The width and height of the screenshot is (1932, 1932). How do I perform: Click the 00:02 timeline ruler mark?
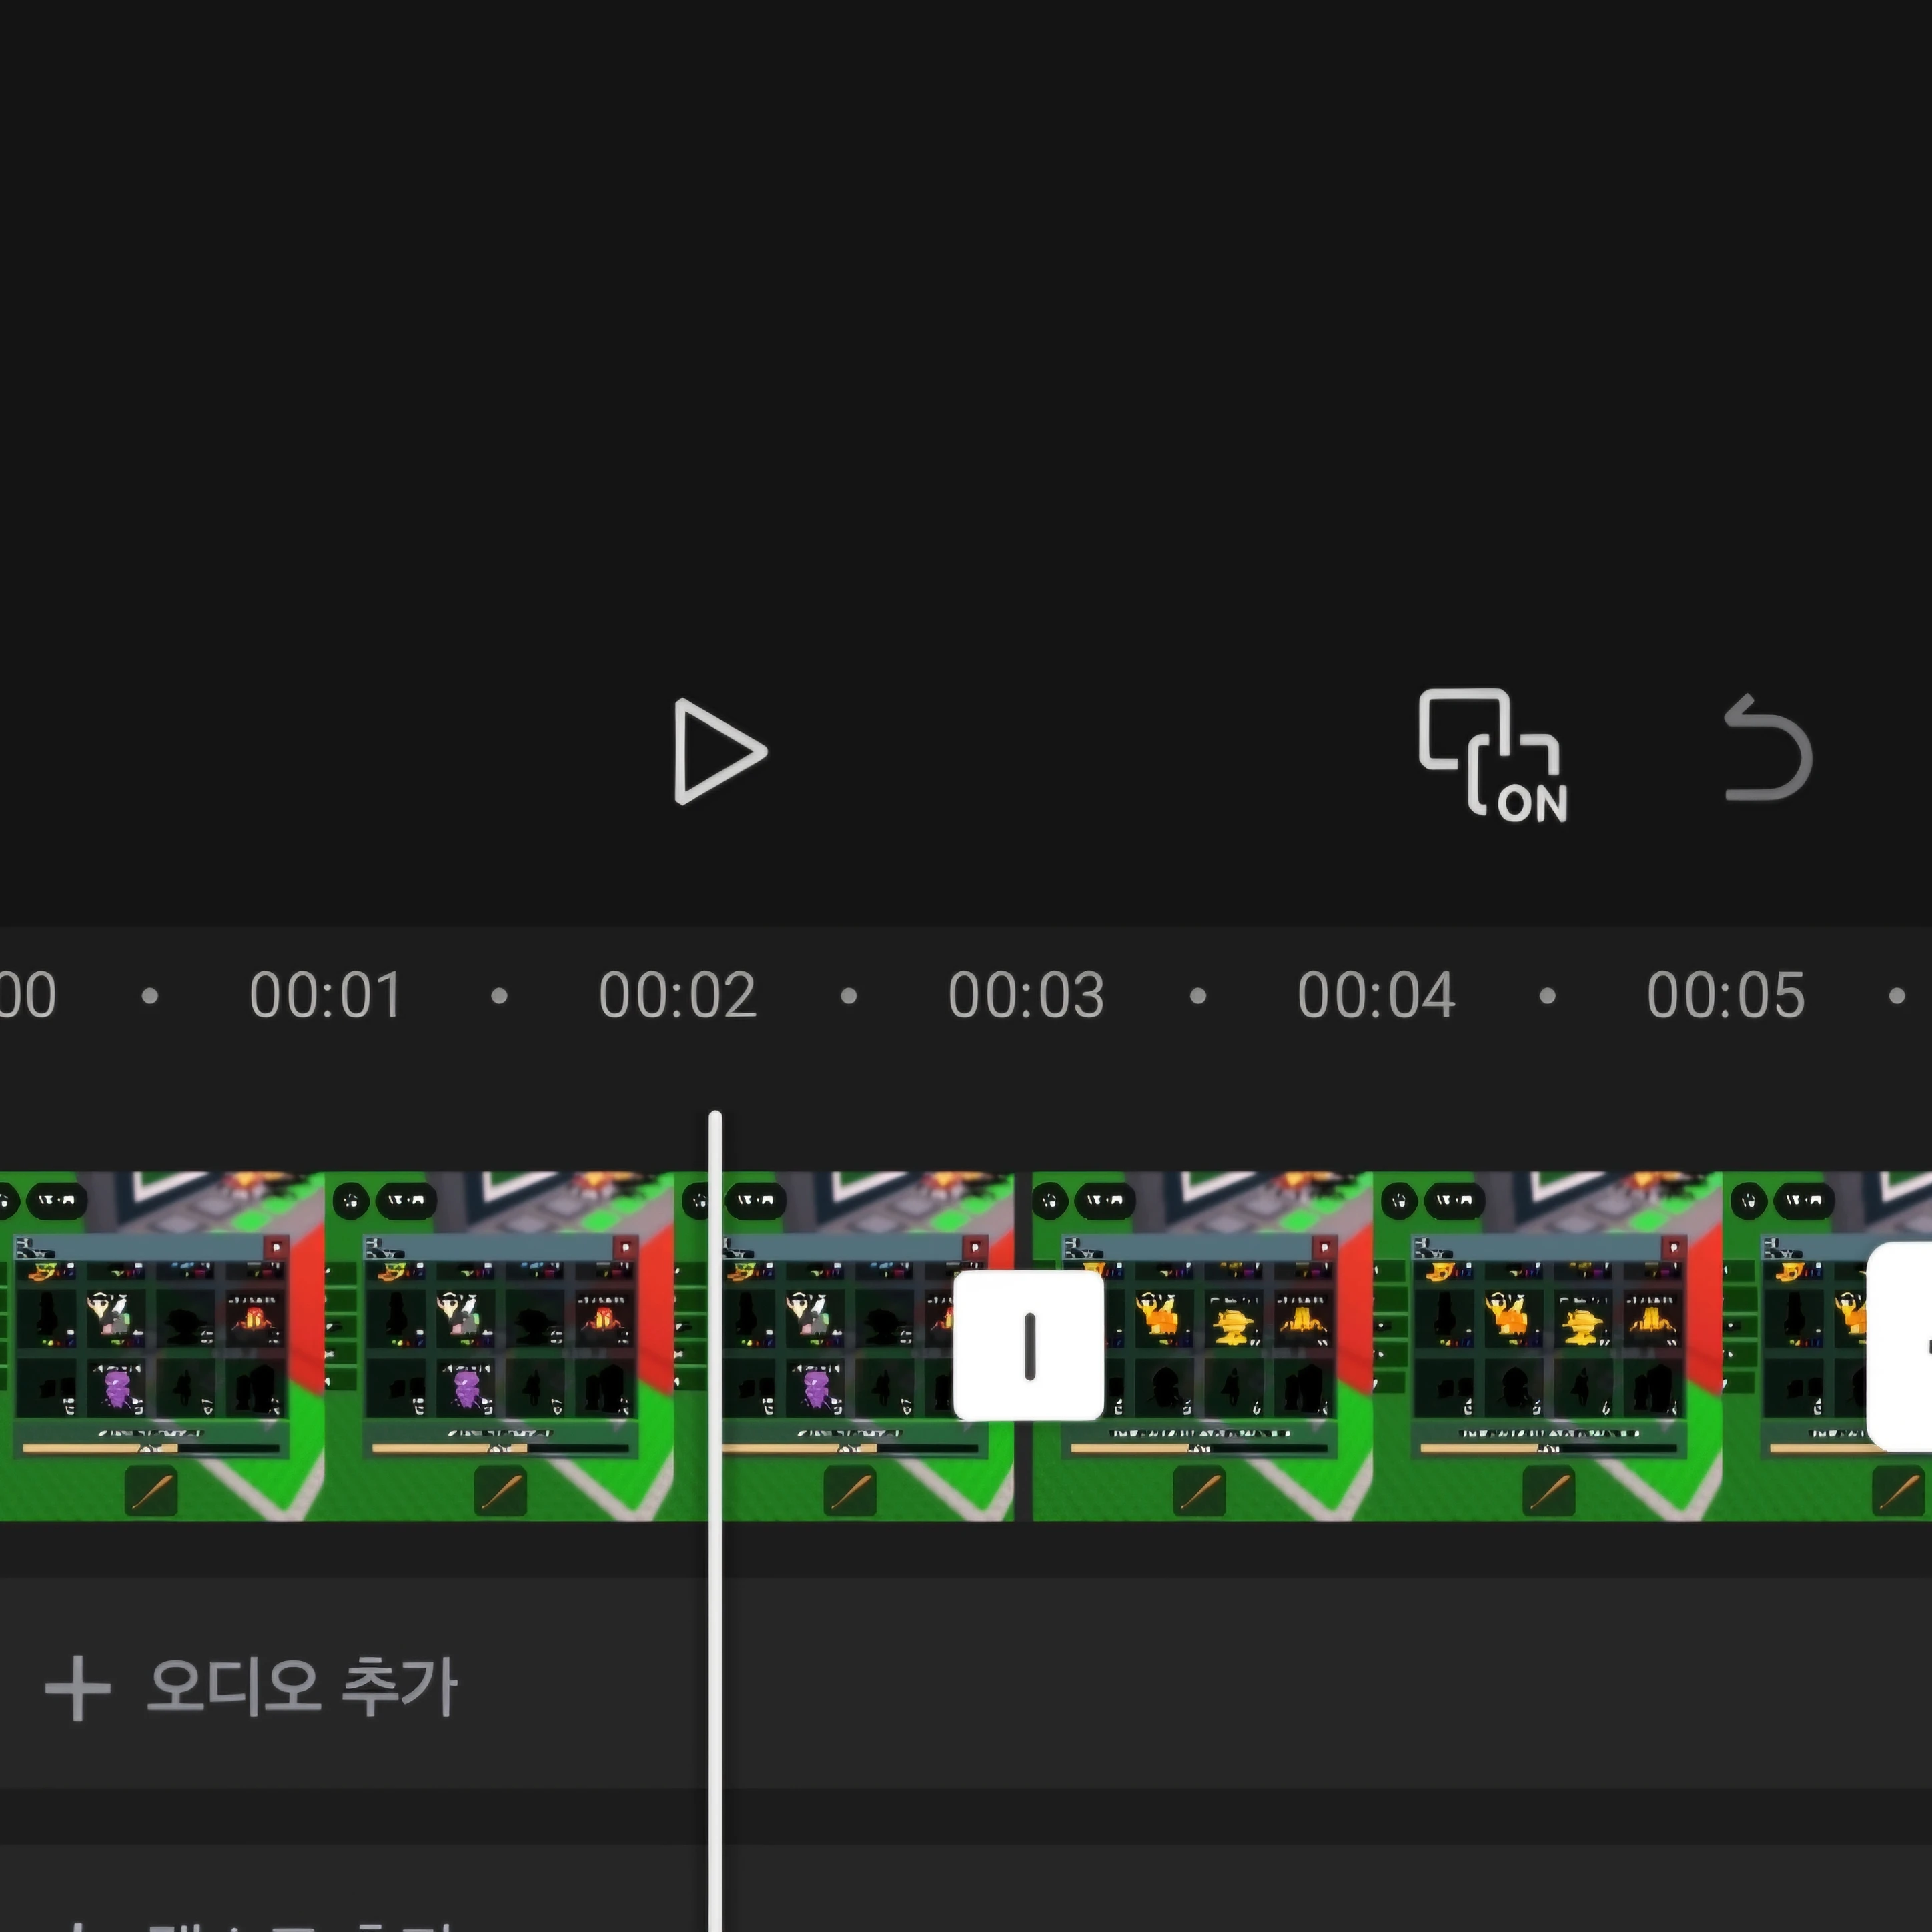tap(677, 995)
